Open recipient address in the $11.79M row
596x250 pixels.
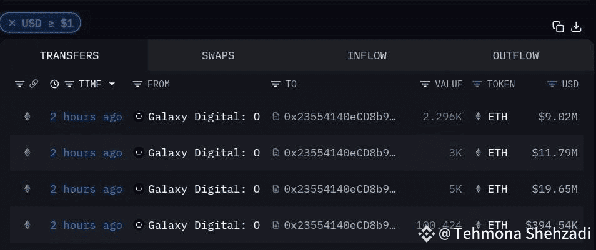(x=340, y=153)
